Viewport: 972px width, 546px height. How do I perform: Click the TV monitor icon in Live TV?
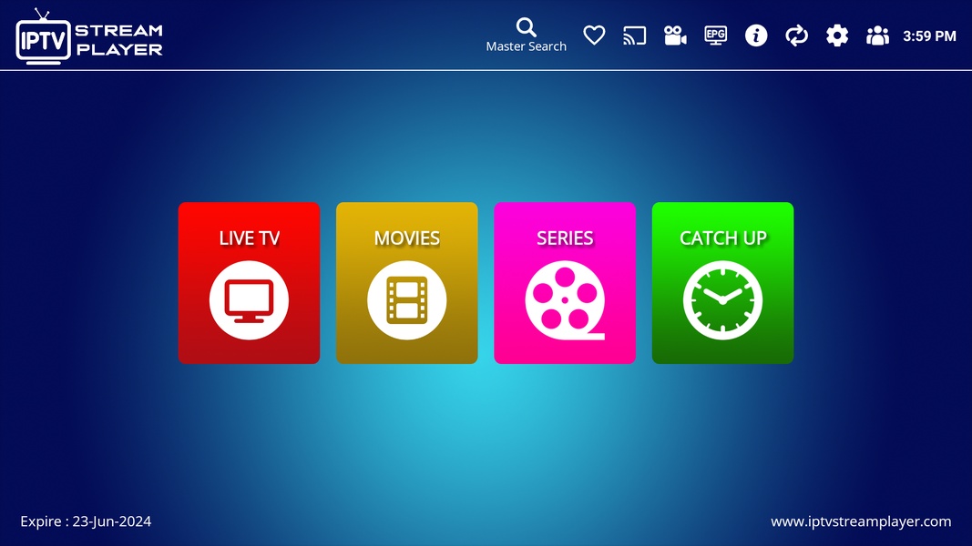click(249, 299)
